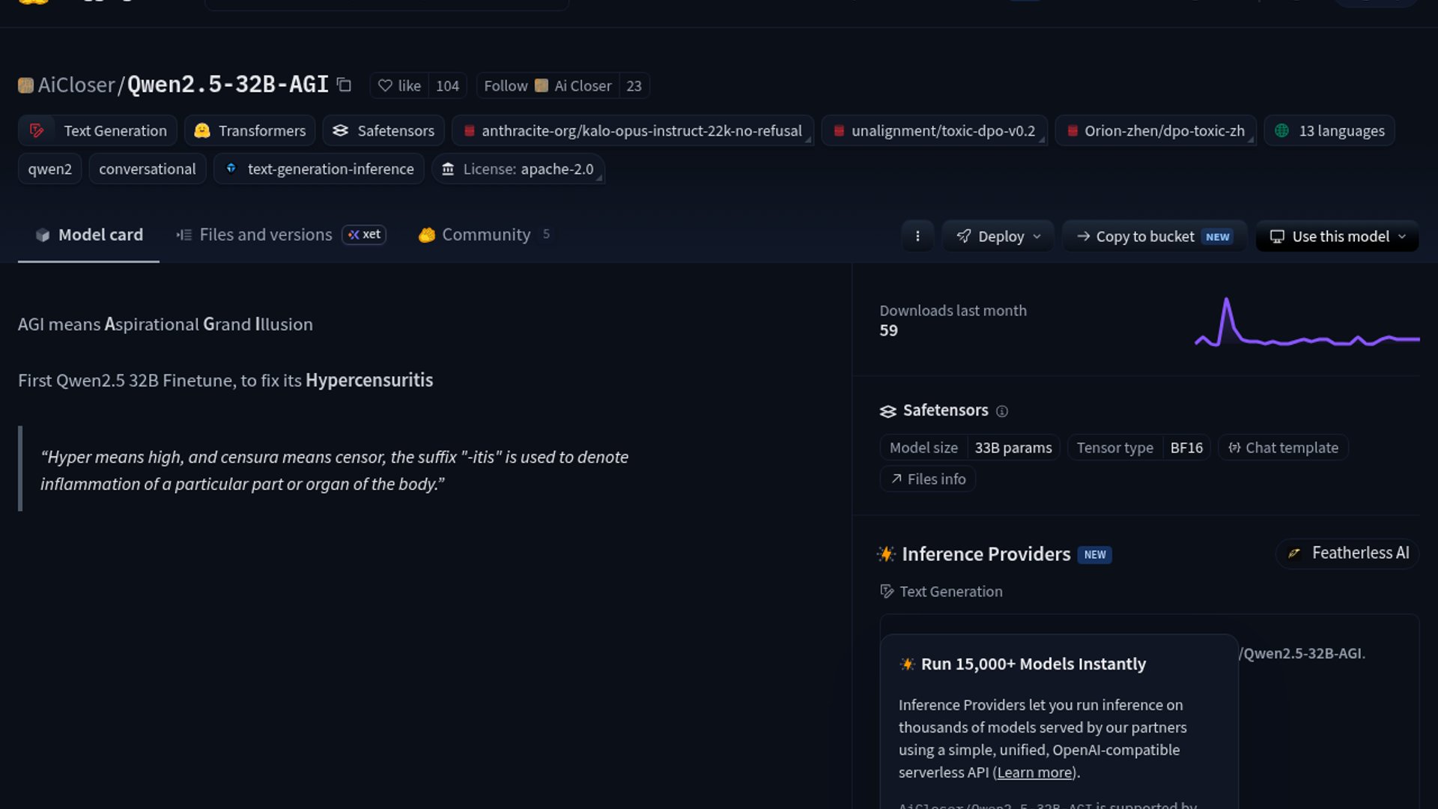Open the License apache-2.0 tag
Screen dimensions: 1438x809
click(518, 169)
